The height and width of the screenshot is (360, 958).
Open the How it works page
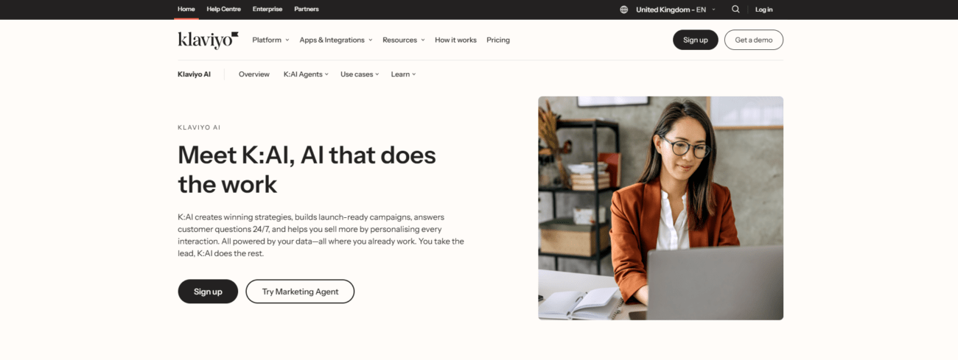pos(455,40)
